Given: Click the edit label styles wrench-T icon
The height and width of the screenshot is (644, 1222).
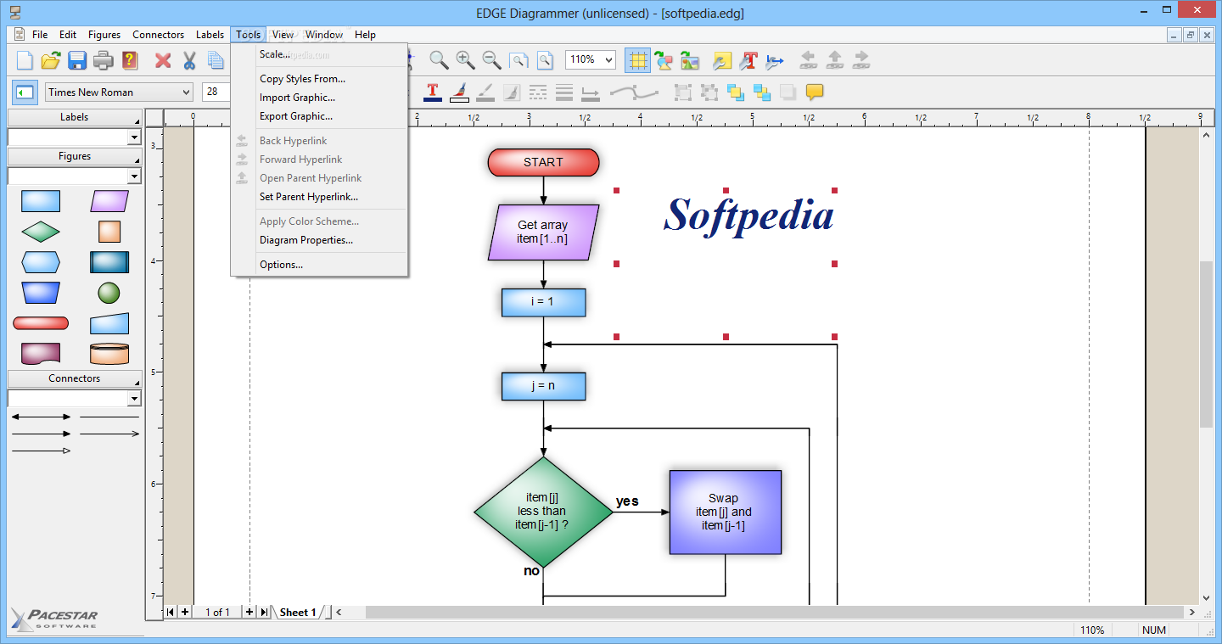Looking at the screenshot, I should point(748,60).
